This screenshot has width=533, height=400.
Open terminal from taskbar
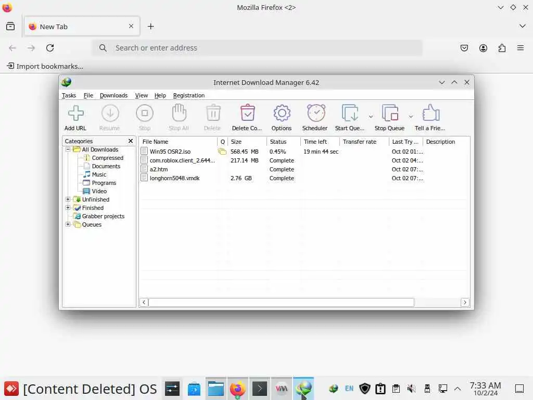260,389
